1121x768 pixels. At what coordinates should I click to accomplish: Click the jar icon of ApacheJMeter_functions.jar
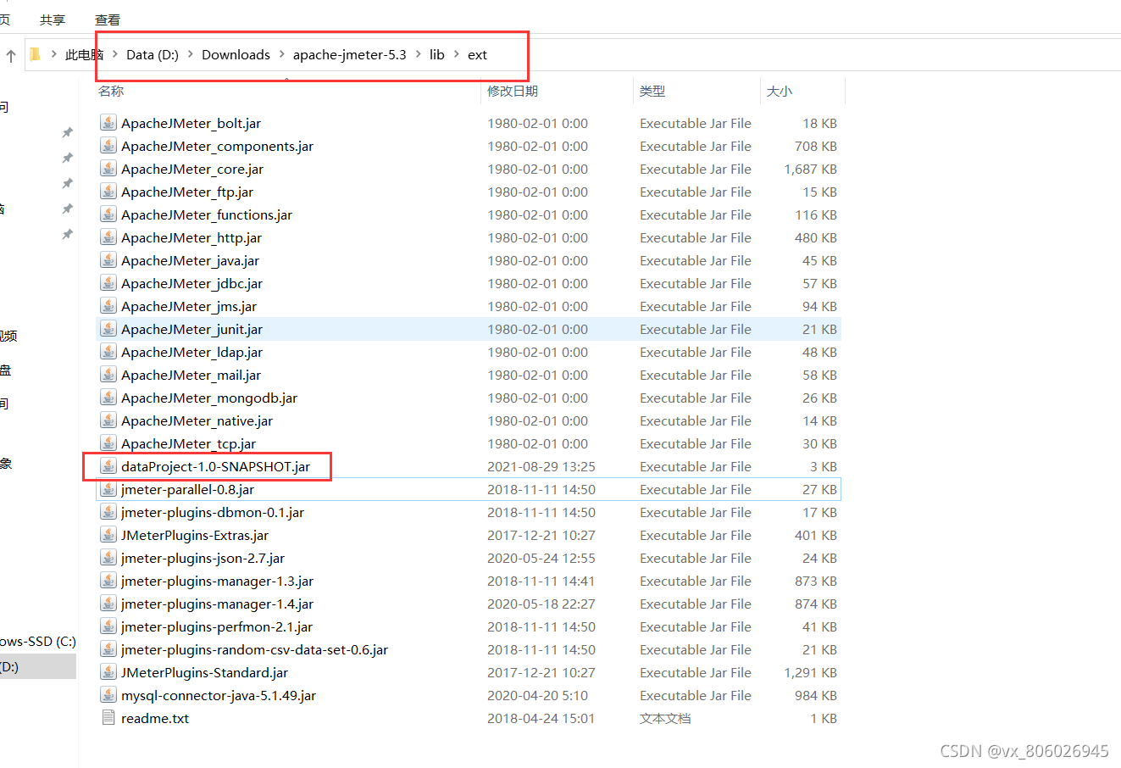click(108, 214)
